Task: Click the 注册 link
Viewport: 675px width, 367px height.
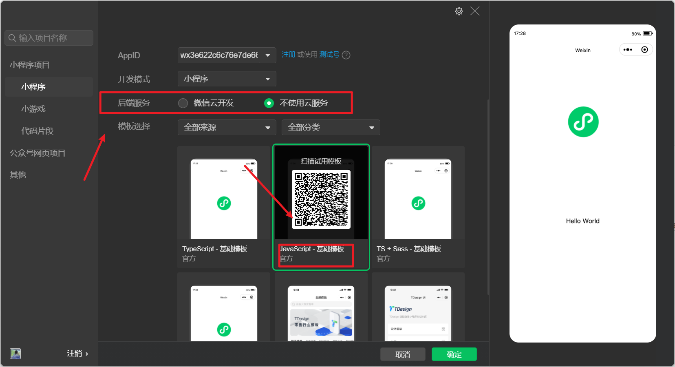Action: point(289,55)
